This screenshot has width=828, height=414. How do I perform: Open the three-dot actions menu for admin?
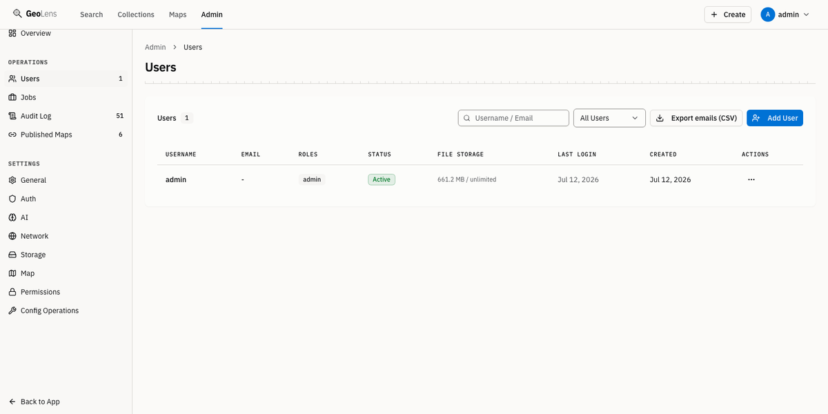tap(751, 179)
